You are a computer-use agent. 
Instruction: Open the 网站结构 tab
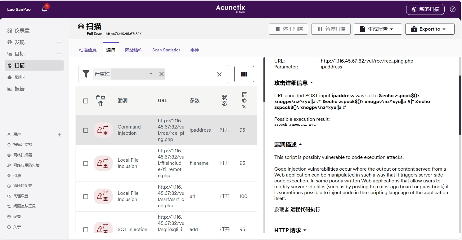(134, 50)
